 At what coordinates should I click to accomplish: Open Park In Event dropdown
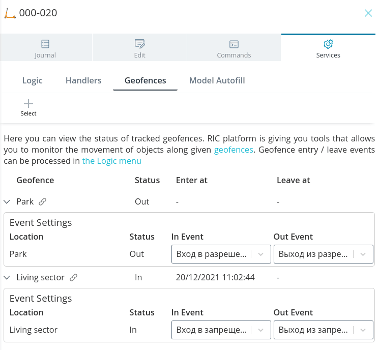221,254
